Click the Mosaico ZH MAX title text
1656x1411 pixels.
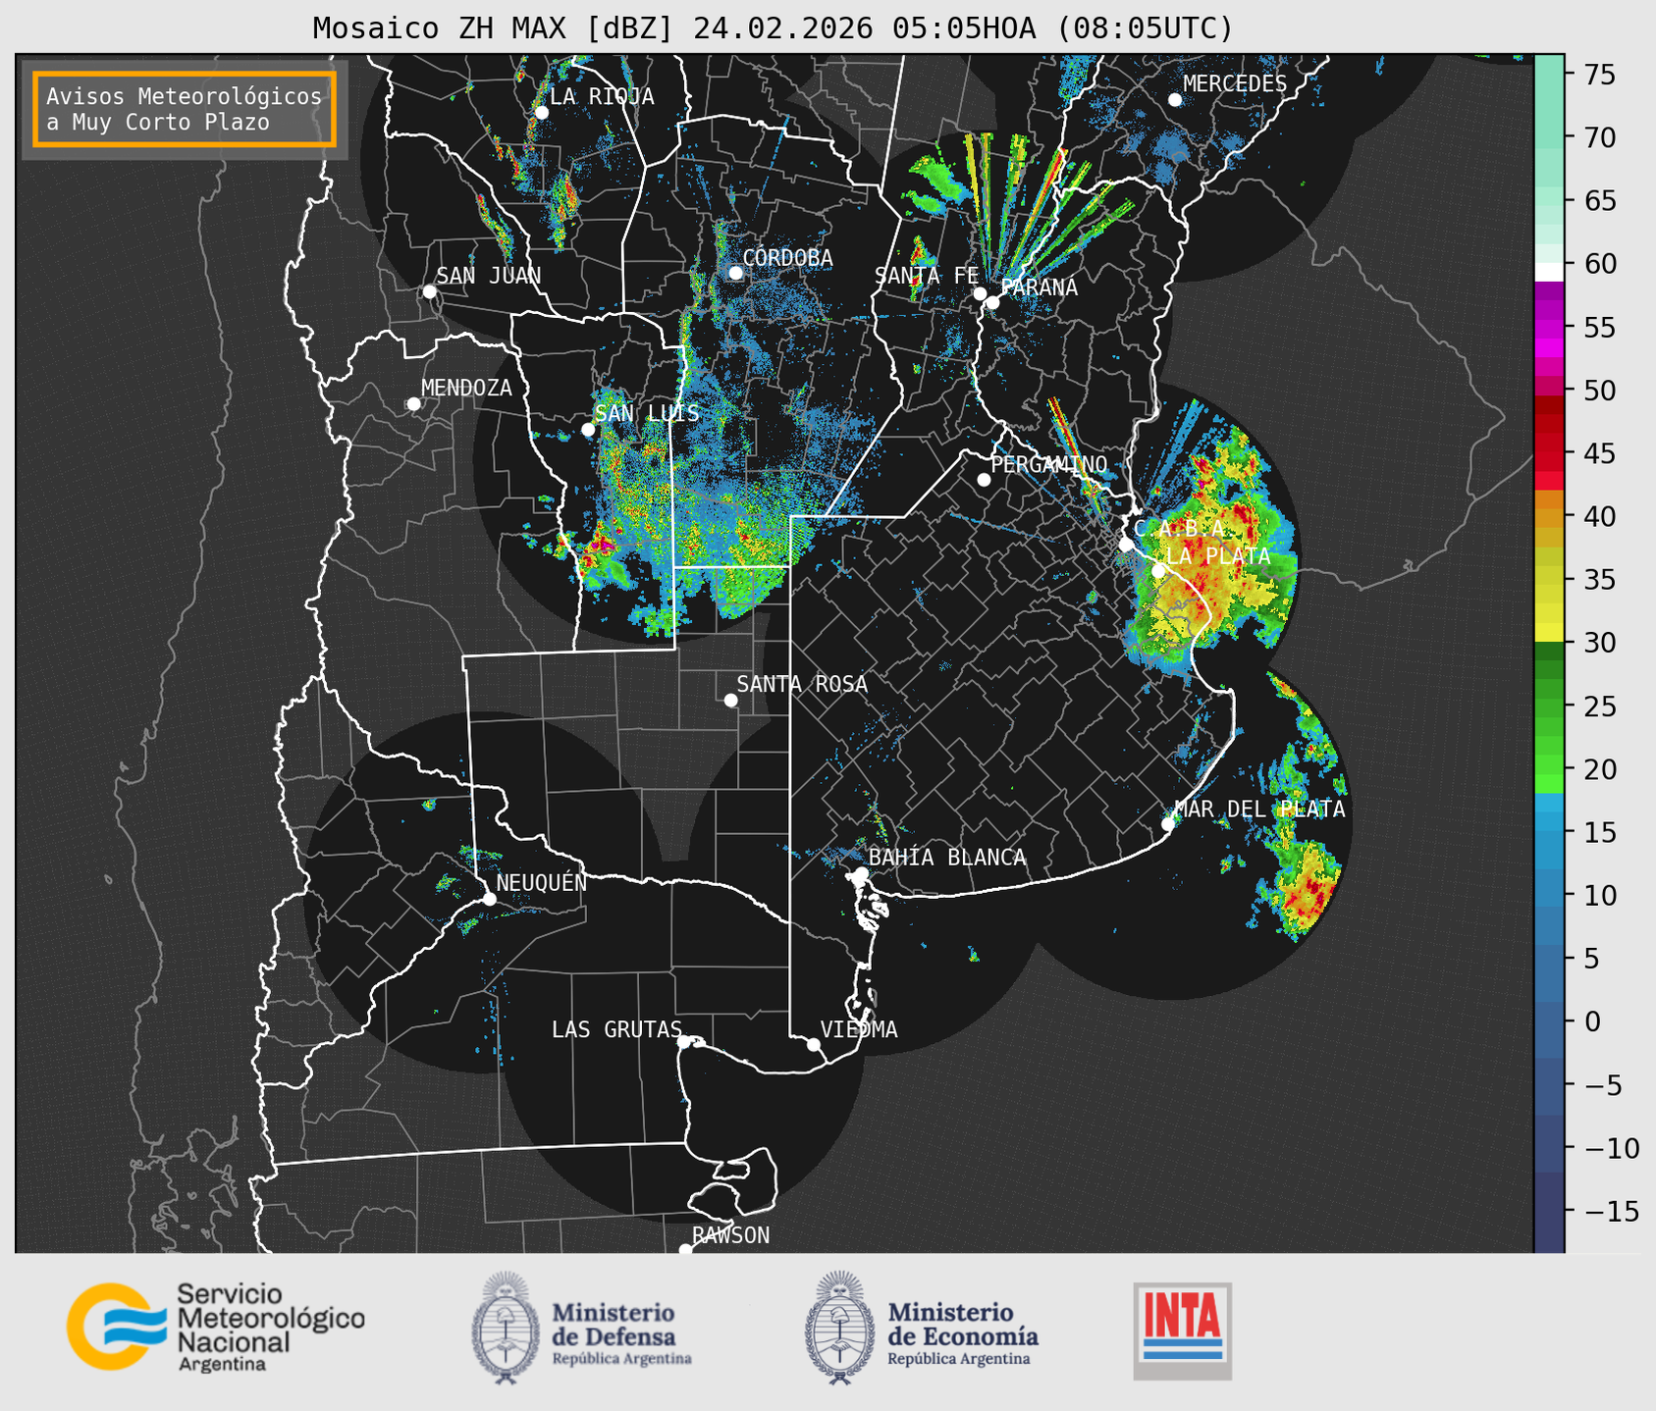pos(772,28)
